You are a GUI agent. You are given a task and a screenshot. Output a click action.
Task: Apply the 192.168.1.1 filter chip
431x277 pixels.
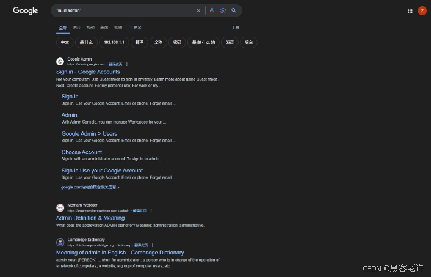[x=114, y=42]
